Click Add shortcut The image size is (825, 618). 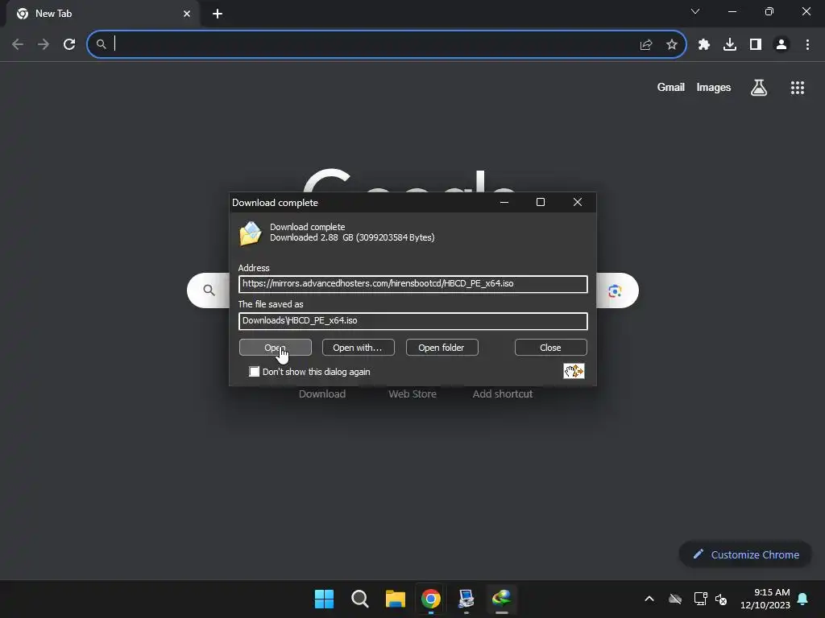[x=503, y=393]
